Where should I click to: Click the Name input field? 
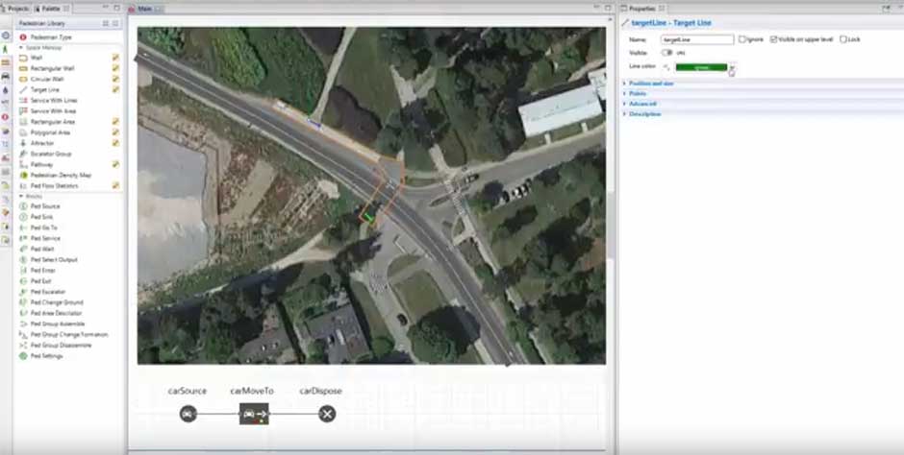[x=696, y=39]
